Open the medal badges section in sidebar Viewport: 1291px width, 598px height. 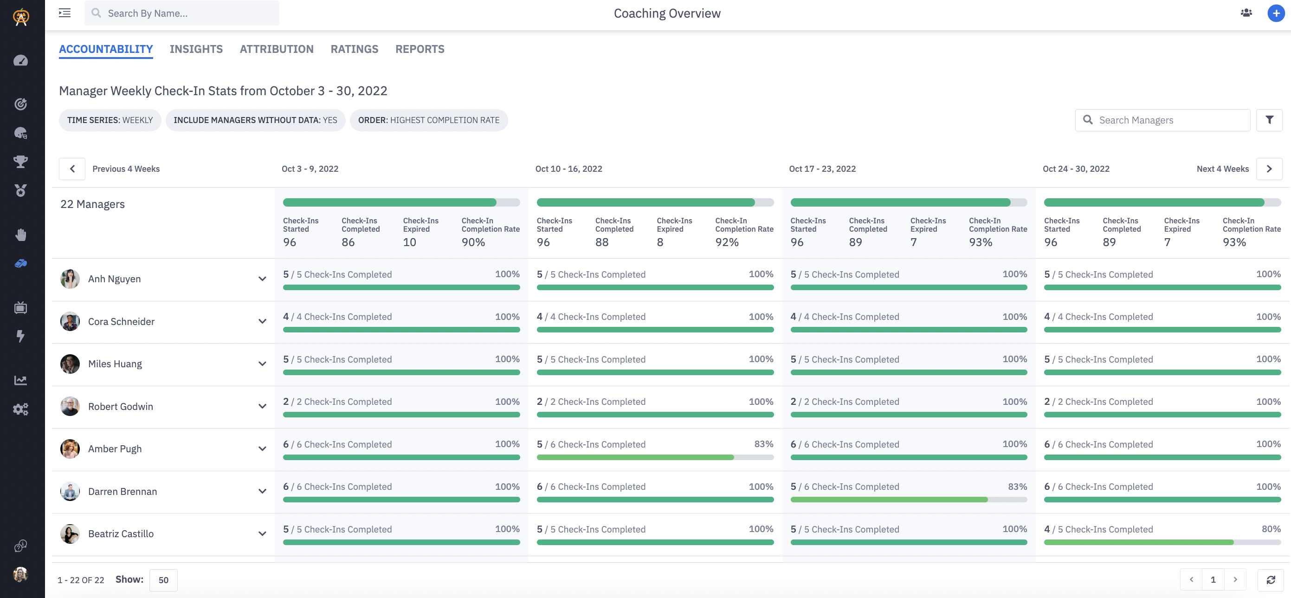(20, 190)
